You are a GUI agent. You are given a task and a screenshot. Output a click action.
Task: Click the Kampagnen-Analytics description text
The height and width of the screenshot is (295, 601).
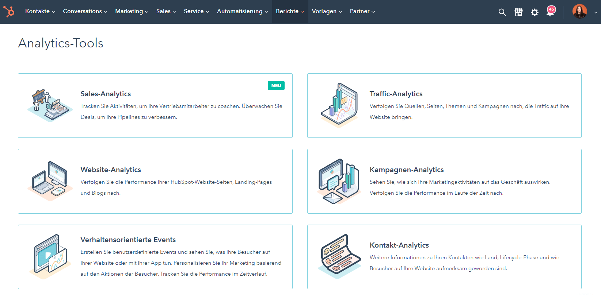(460, 187)
